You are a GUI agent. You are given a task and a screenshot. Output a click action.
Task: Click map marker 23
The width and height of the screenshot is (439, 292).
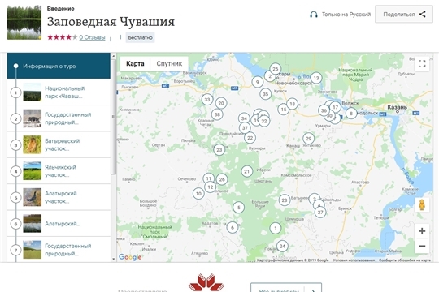tap(219, 150)
